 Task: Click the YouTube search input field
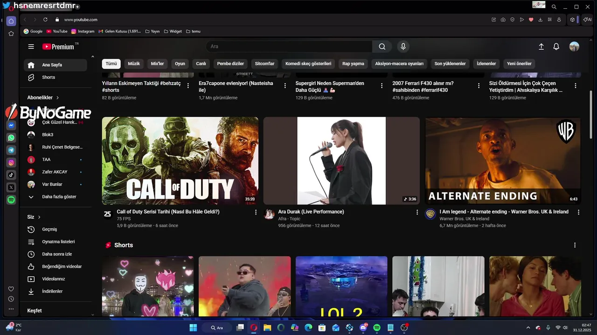(289, 47)
